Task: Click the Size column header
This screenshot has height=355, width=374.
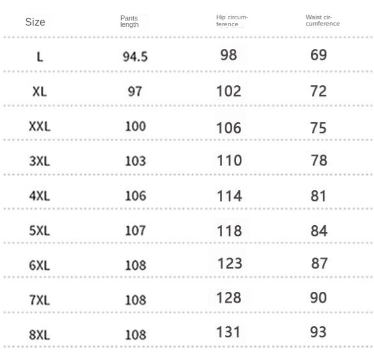Action: point(35,22)
